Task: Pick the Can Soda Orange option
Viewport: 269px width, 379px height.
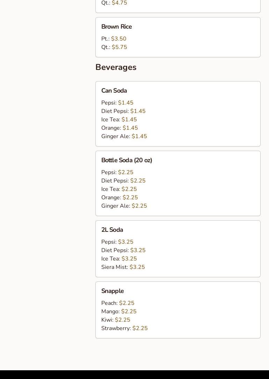Action: pyautogui.click(x=119, y=128)
